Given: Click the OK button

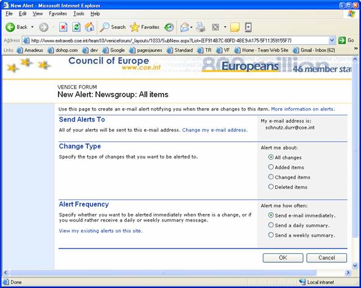Looking at the screenshot, I should [282, 258].
